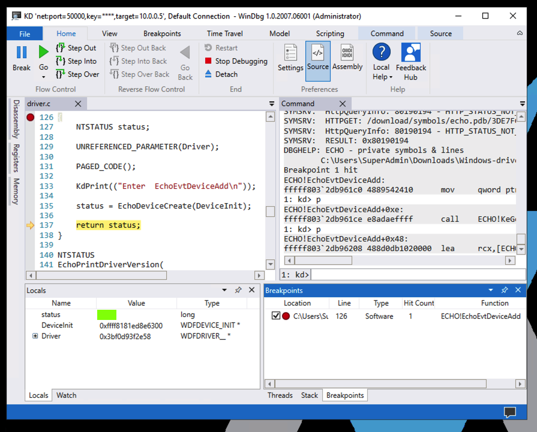The image size is (537, 432).
Task: Click the Detach button
Action: (226, 74)
